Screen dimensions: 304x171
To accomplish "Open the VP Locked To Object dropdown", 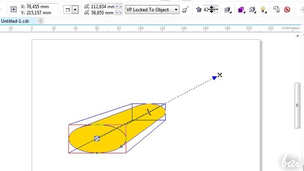I will coord(152,9).
